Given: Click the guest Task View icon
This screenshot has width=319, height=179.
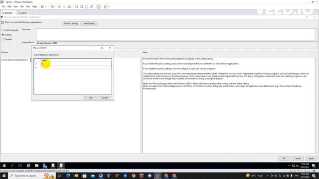Looking at the screenshot, I should click(x=20, y=166).
